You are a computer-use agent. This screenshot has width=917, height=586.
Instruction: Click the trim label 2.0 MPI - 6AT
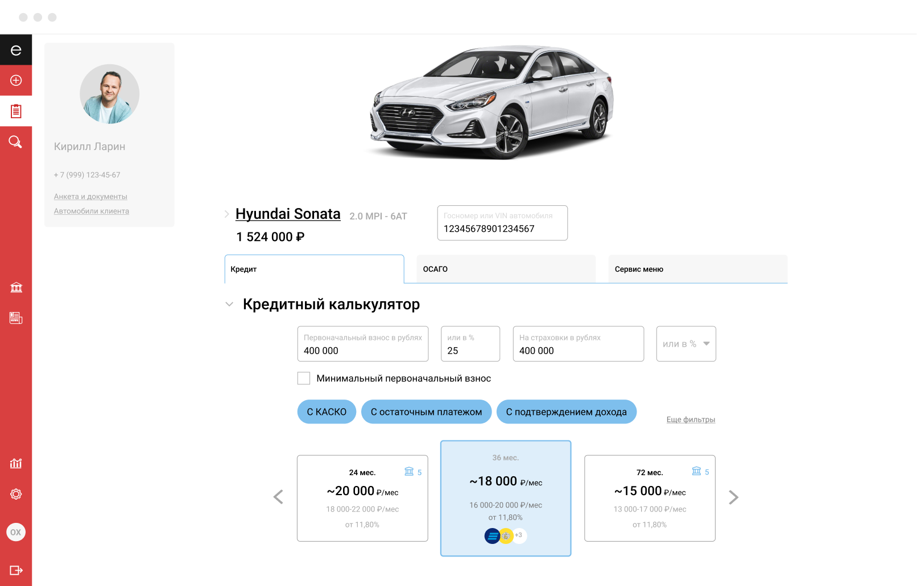[x=378, y=216]
